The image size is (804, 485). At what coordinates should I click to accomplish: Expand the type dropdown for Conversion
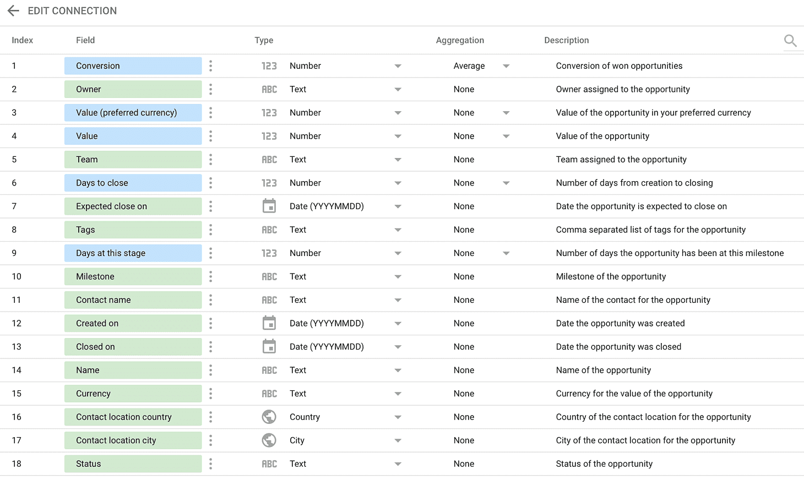coord(398,66)
